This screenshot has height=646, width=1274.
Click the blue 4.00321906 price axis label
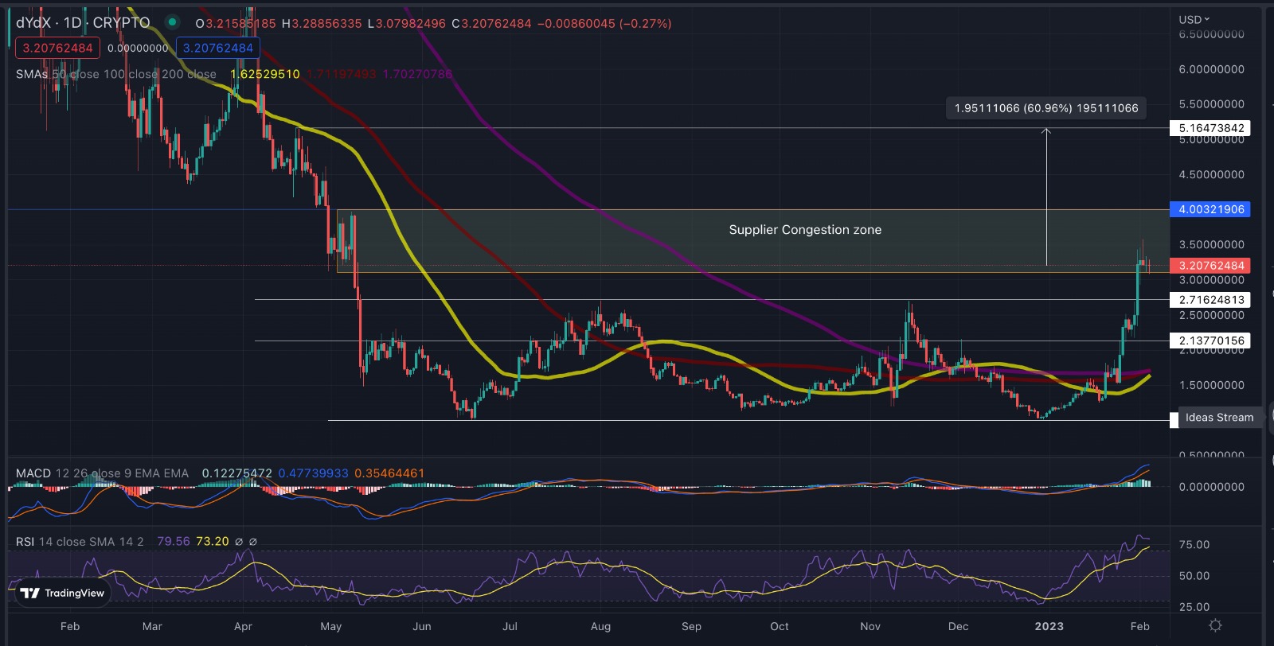coord(1210,209)
